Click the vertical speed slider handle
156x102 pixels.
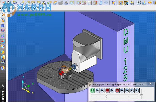click(x=142, y=95)
